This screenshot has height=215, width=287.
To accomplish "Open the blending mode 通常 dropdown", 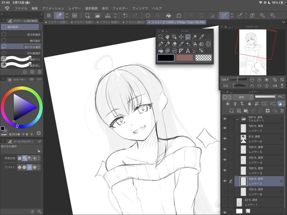I will click(243, 97).
